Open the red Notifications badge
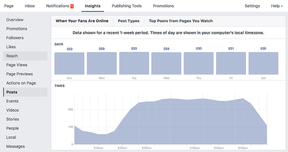The width and height of the screenshot is (288, 152). tap(72, 6)
